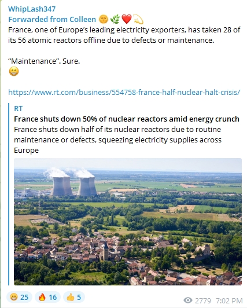Open the rt.com business article URL
The image size is (247, 308).
pos(124,92)
